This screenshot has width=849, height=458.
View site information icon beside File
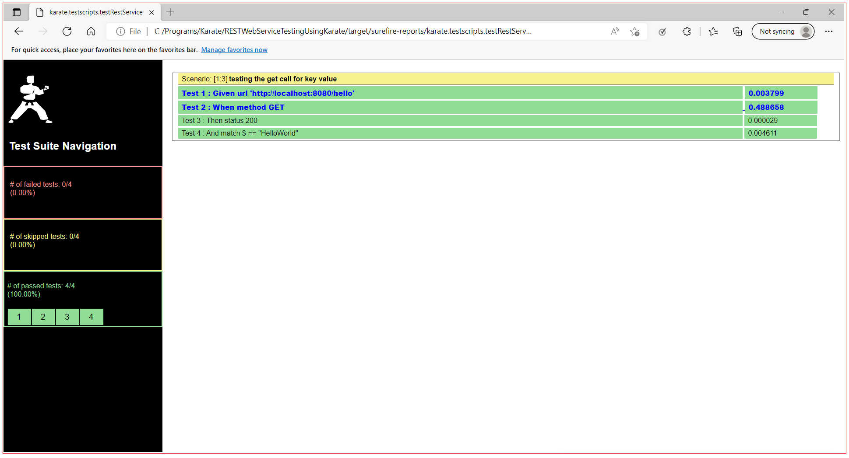pos(120,31)
